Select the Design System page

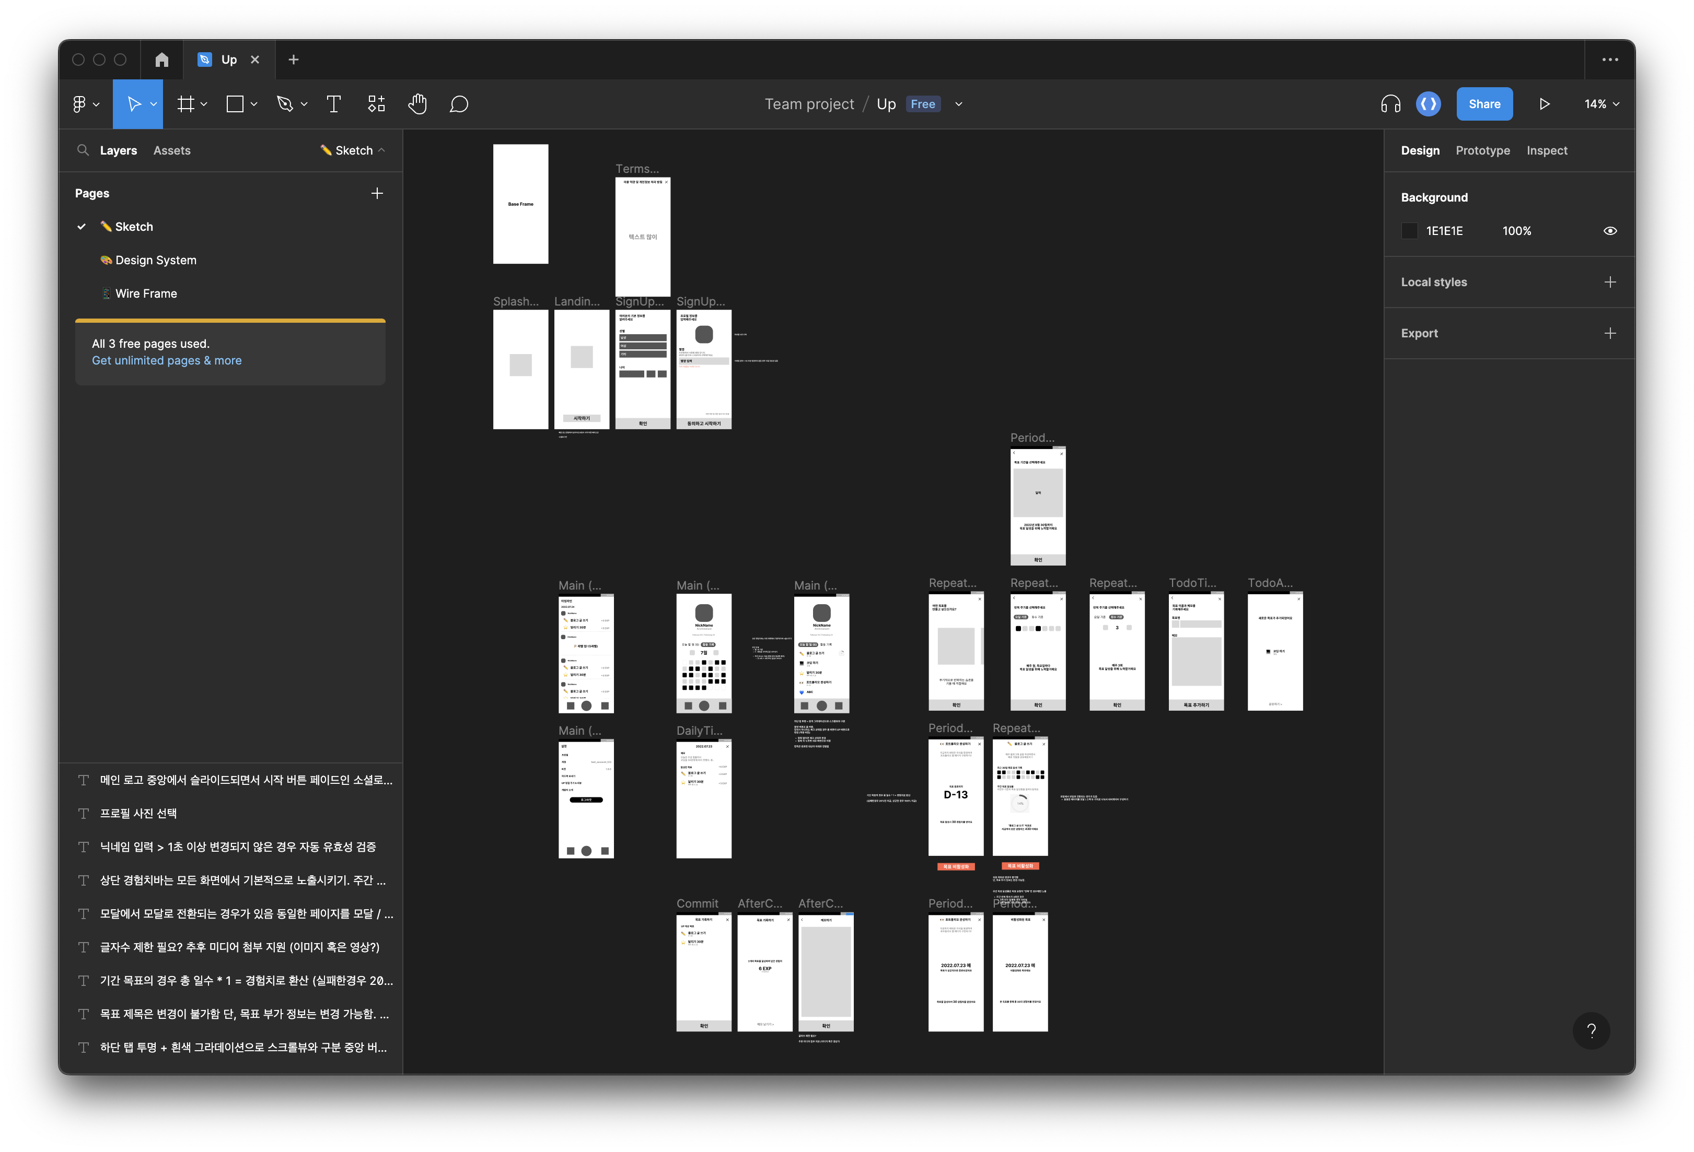pyautogui.click(x=155, y=260)
